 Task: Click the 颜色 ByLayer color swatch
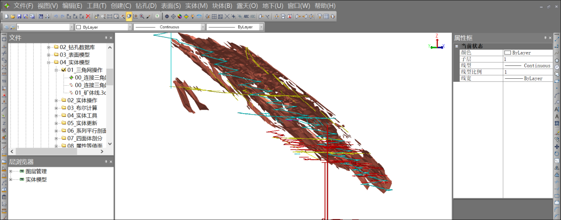(507, 53)
